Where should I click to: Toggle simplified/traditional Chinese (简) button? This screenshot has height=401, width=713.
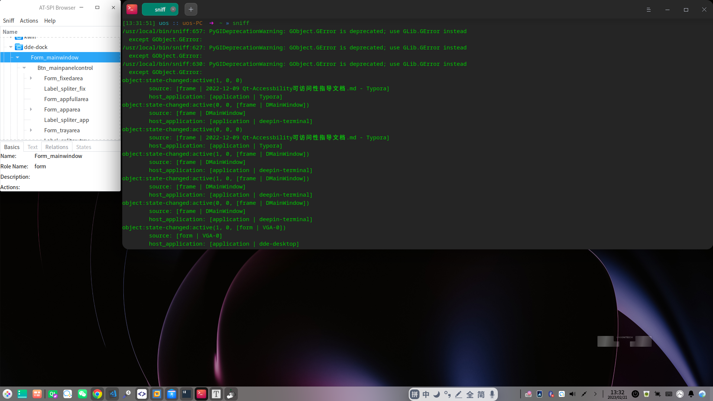click(x=481, y=394)
